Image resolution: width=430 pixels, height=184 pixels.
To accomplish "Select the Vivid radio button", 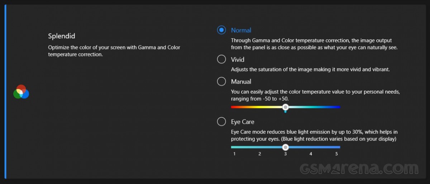I will tap(221, 59).
